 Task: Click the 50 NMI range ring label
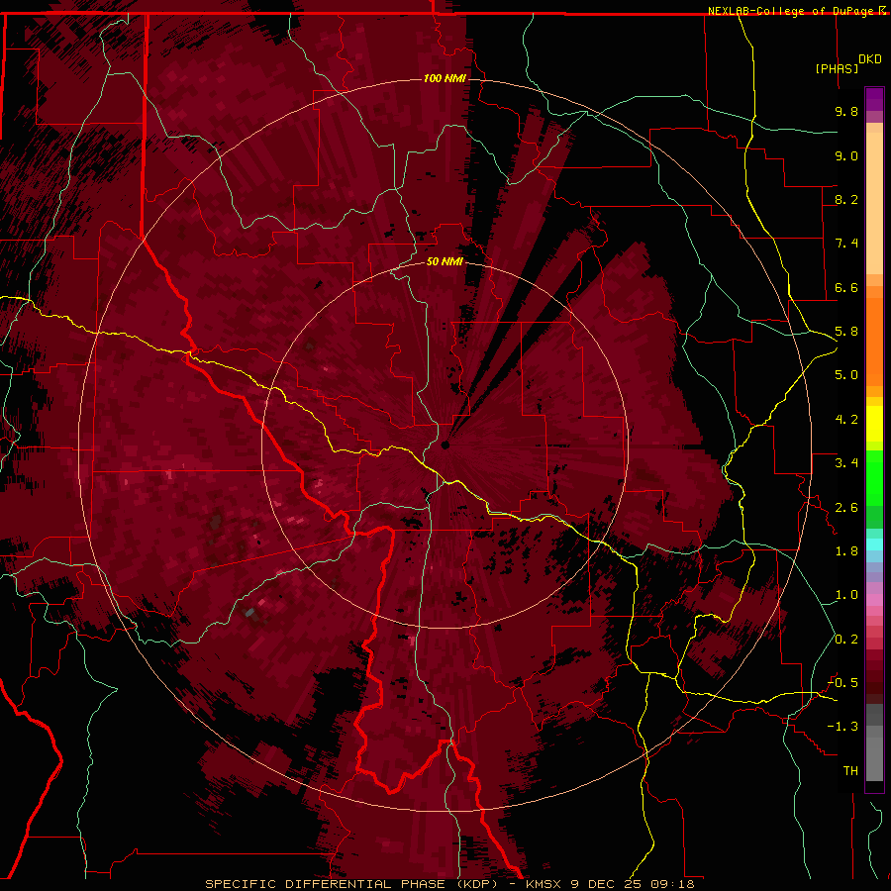click(x=445, y=261)
